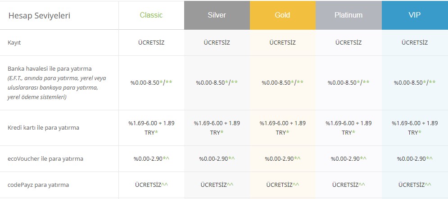Click Silver ecoVoucher fee footnote marker
Screen dimensions: 448x199
pyautogui.click(x=231, y=158)
